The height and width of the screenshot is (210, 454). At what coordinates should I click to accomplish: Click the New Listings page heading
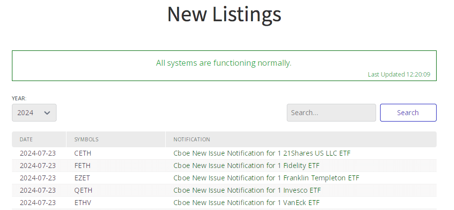coord(224,14)
